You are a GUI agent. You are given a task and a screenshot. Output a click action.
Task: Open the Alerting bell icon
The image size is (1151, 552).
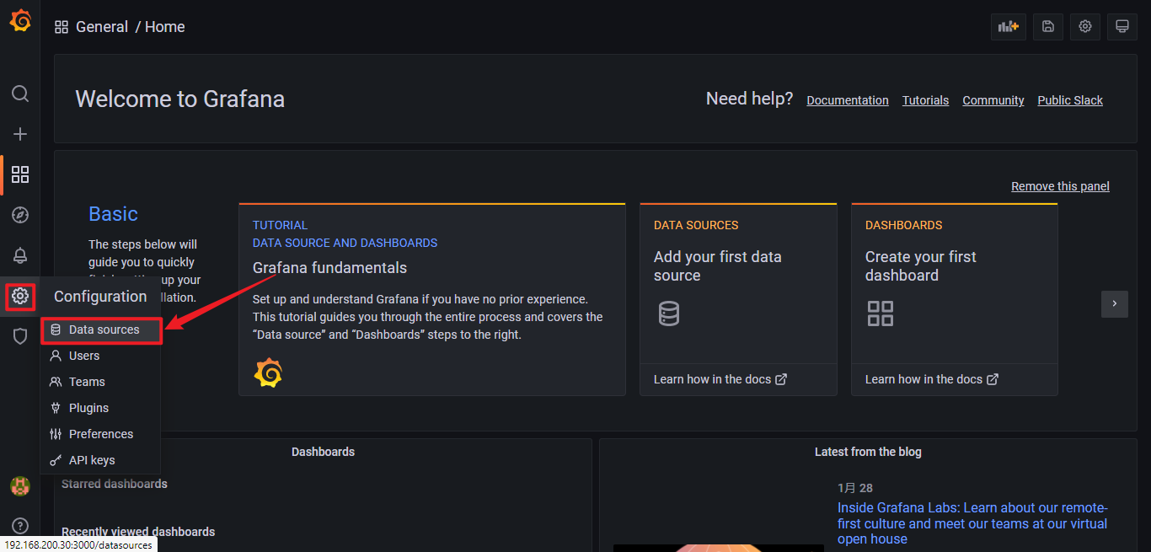pos(20,255)
